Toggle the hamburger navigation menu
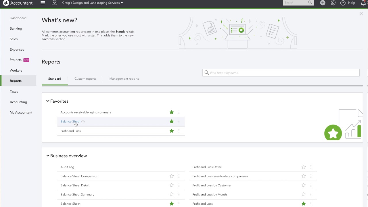368x207 pixels. click(x=43, y=3)
